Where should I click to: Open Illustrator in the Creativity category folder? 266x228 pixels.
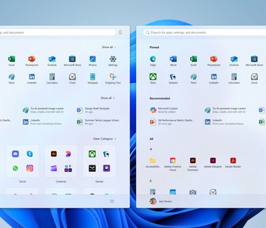[x=54, y=154]
